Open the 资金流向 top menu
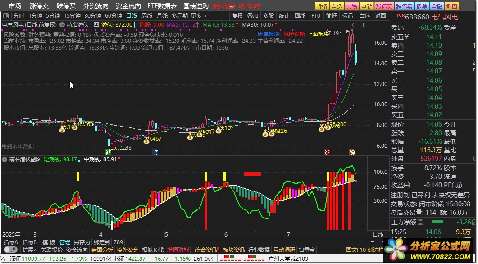 (x=128, y=6)
